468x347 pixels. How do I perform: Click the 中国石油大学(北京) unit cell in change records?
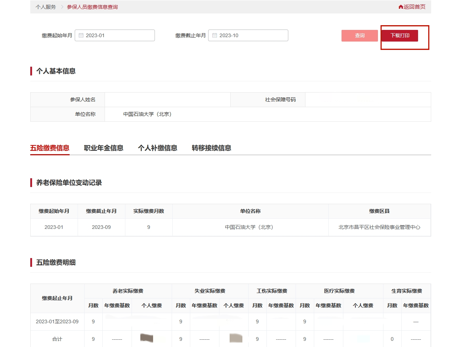pos(250,227)
